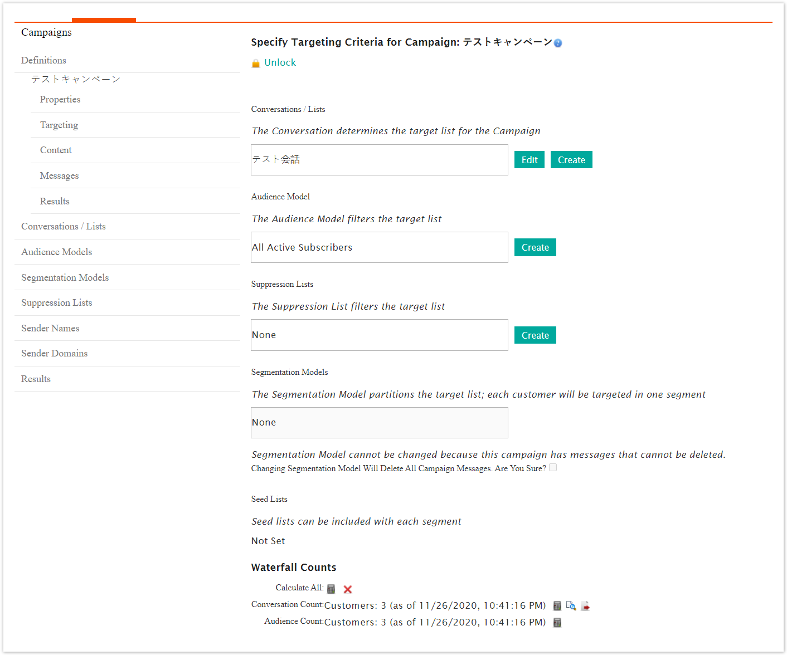Image resolution: width=787 pixels, height=655 pixels.
Task: Preview conversation count with magnifier document icon
Action: (x=571, y=605)
